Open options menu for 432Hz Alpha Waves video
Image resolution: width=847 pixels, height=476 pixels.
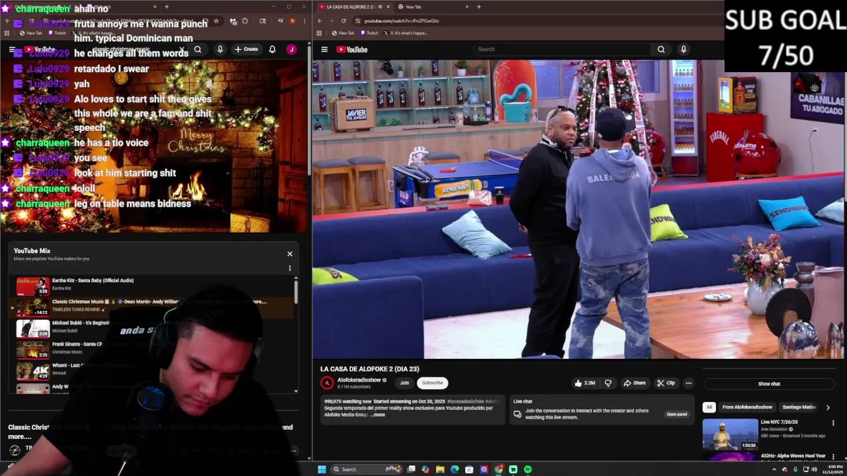pyautogui.click(x=833, y=457)
